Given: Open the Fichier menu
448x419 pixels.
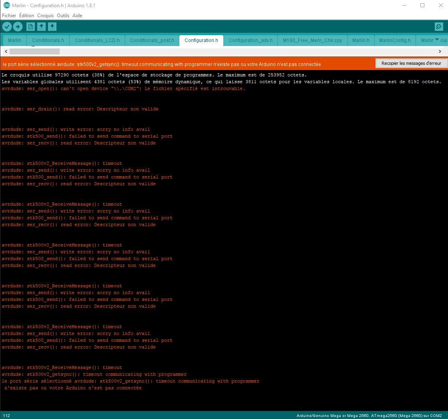Looking at the screenshot, I should point(9,16).
